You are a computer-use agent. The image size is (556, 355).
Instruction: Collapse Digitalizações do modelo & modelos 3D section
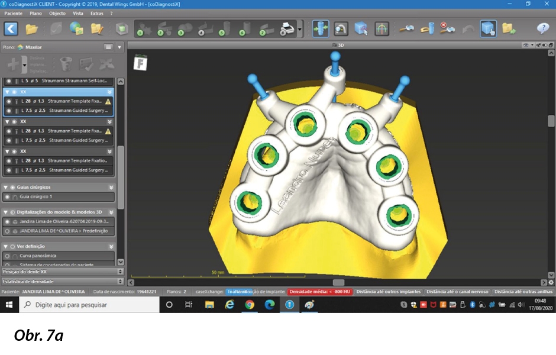tap(6, 212)
